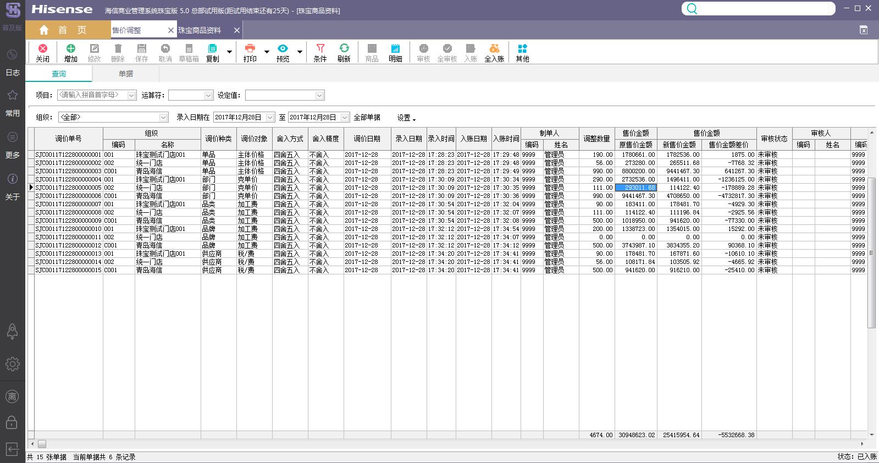This screenshot has width=879, height=463.
Task: Switch to the 单据 tab
Action: [126, 74]
